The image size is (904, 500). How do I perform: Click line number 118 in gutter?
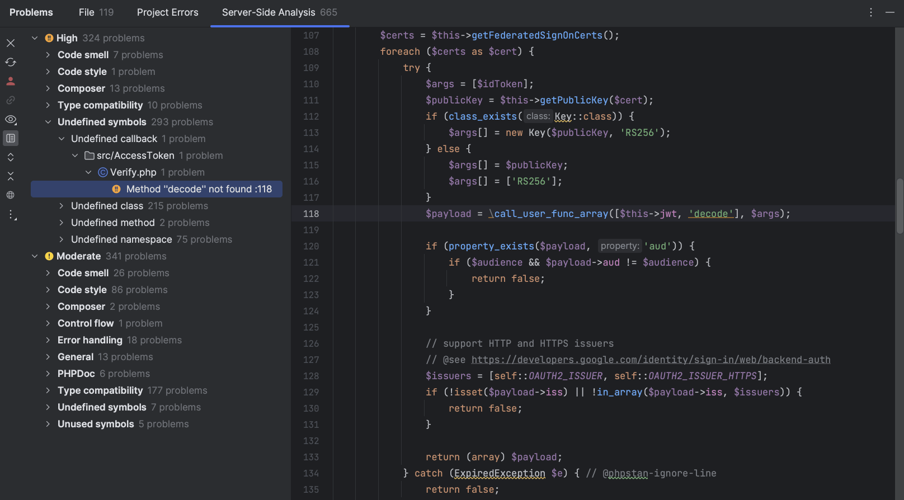(311, 214)
